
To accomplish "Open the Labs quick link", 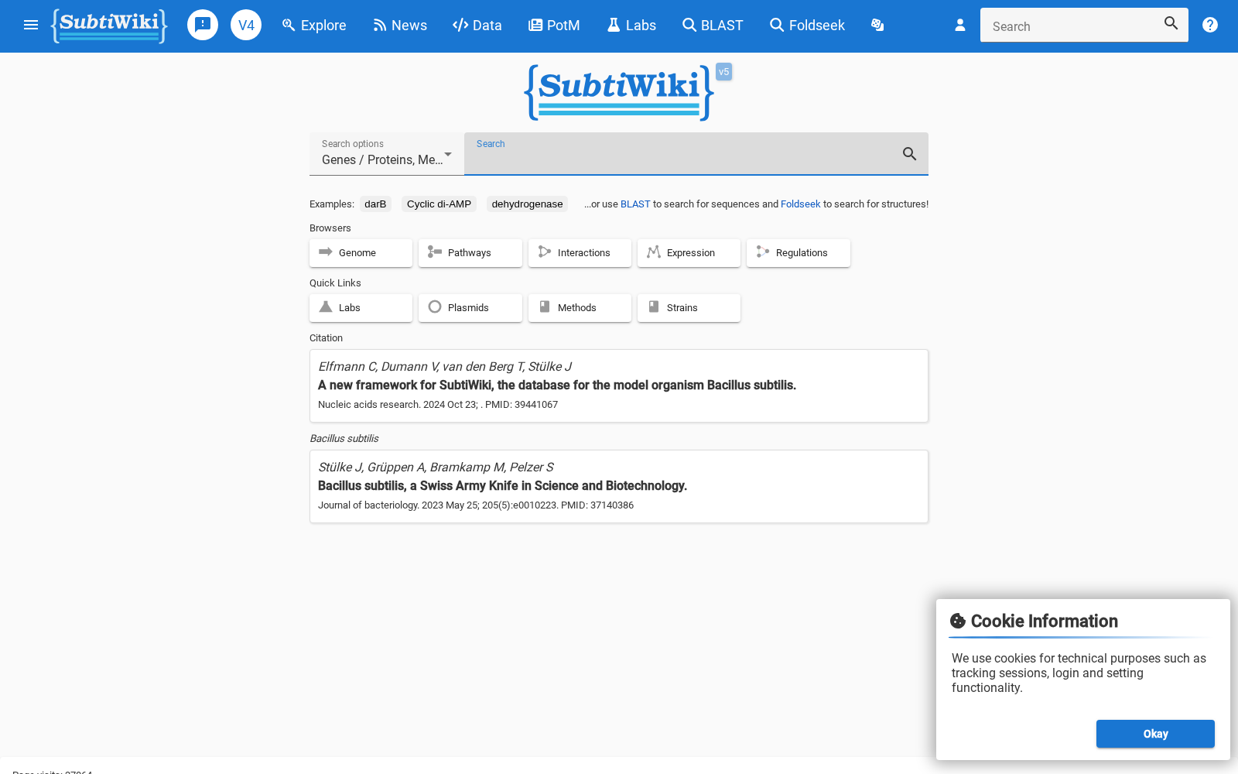I will [x=361, y=308].
